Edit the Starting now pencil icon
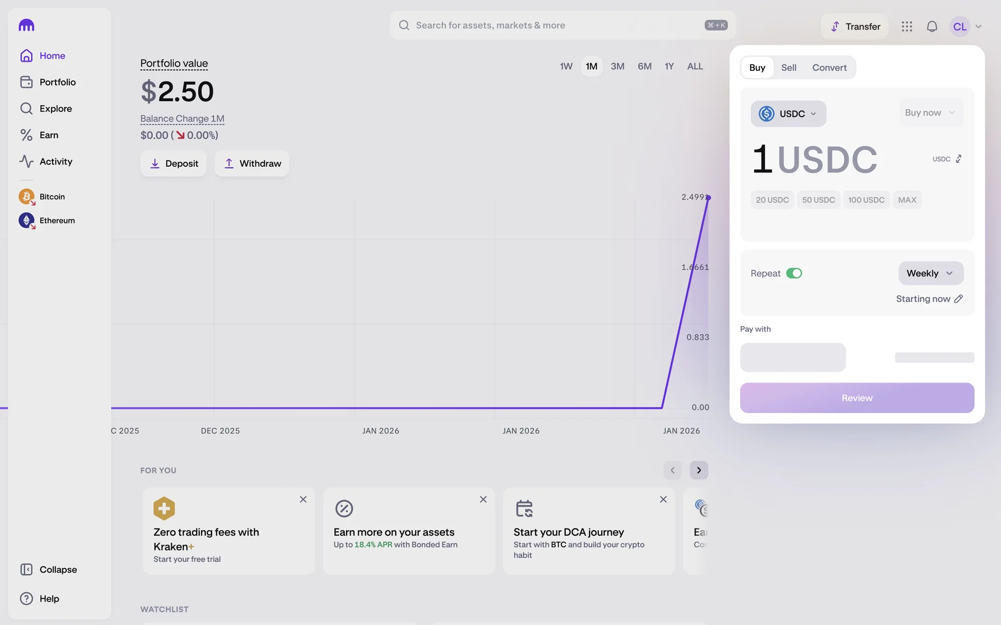This screenshot has height=625, width=1001. pos(958,299)
